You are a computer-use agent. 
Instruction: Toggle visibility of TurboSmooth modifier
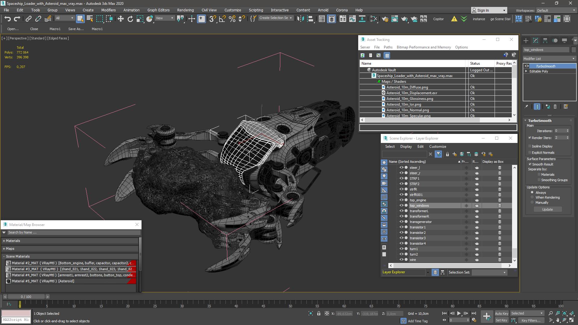tap(527, 66)
